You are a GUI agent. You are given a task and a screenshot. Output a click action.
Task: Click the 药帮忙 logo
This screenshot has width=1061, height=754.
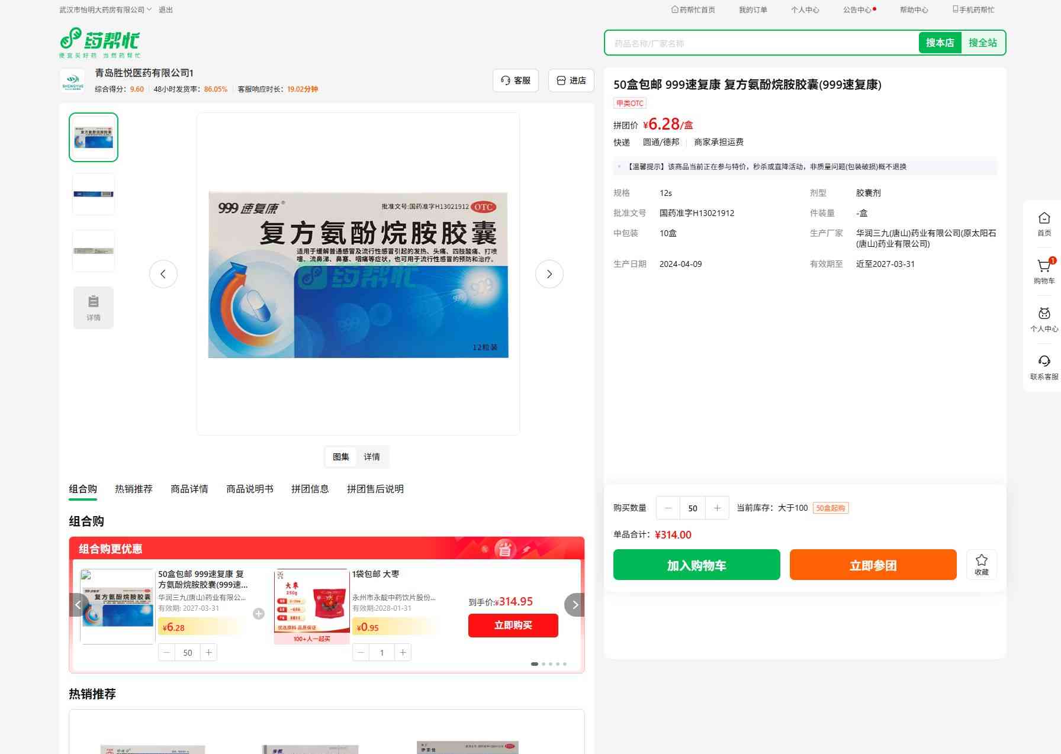point(100,42)
